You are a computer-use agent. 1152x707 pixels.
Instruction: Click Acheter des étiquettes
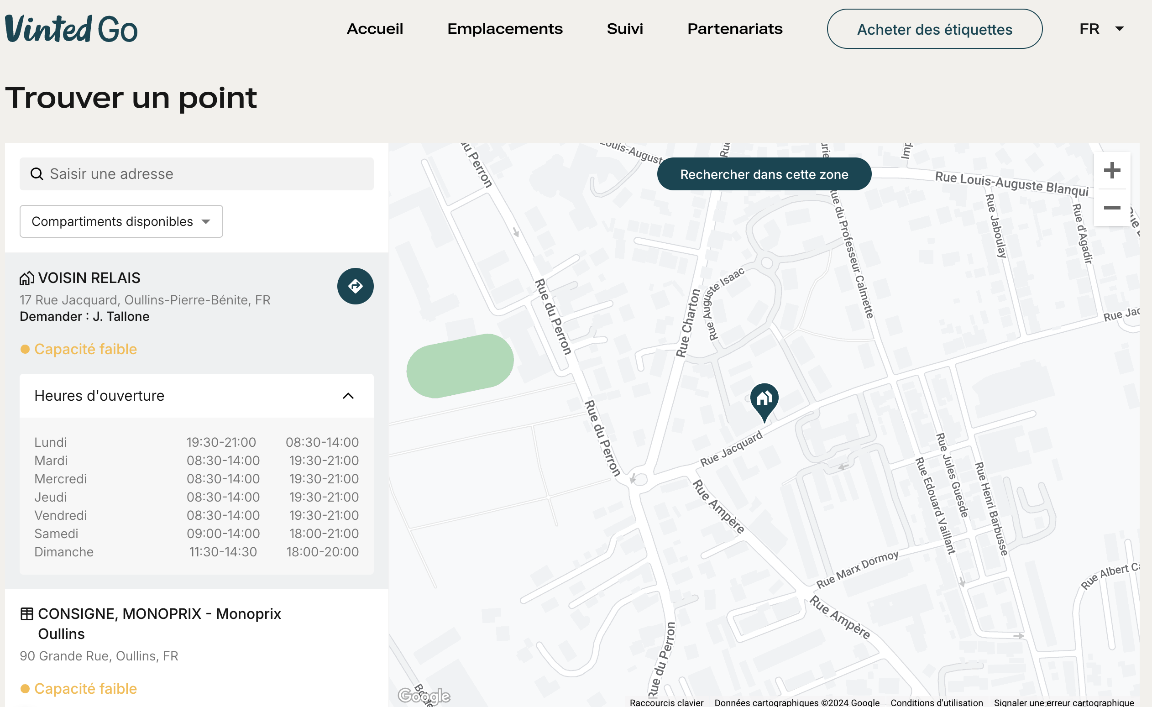(934, 29)
